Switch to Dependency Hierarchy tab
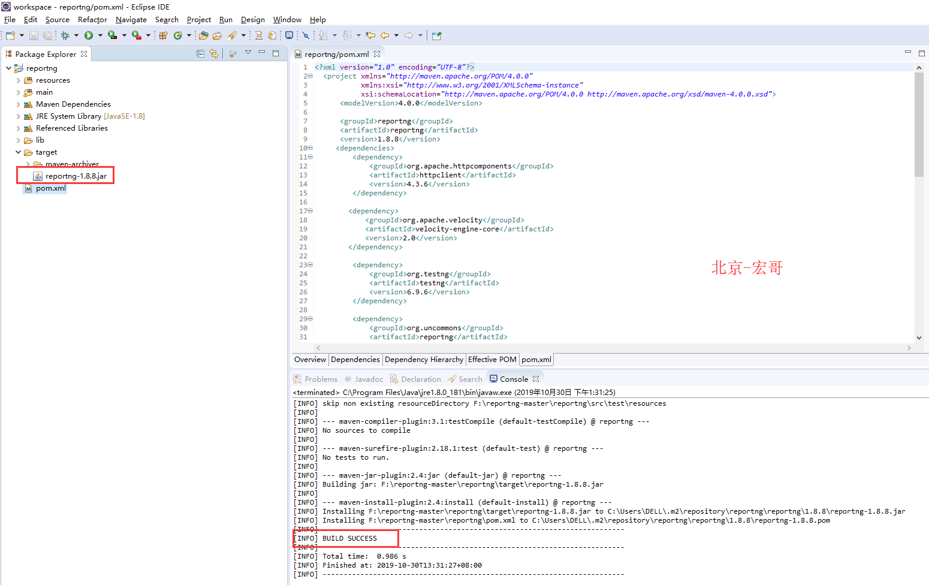 coord(424,360)
